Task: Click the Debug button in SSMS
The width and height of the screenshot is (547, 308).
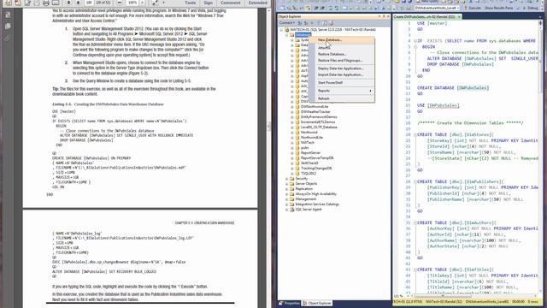Action: coord(531,8)
